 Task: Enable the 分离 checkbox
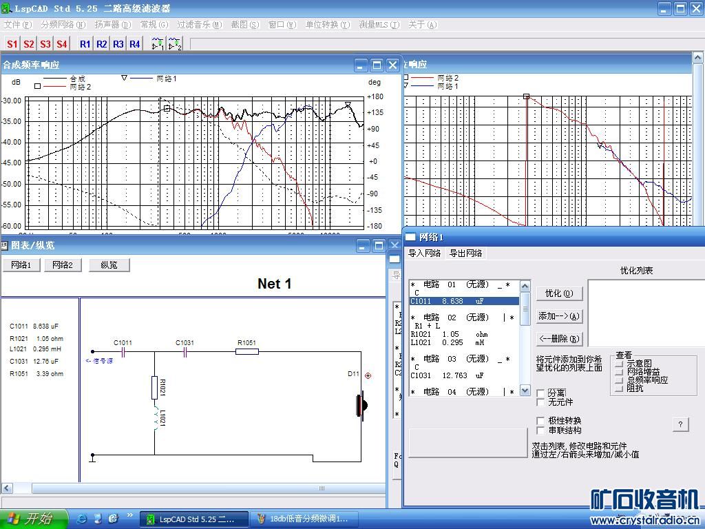click(541, 393)
